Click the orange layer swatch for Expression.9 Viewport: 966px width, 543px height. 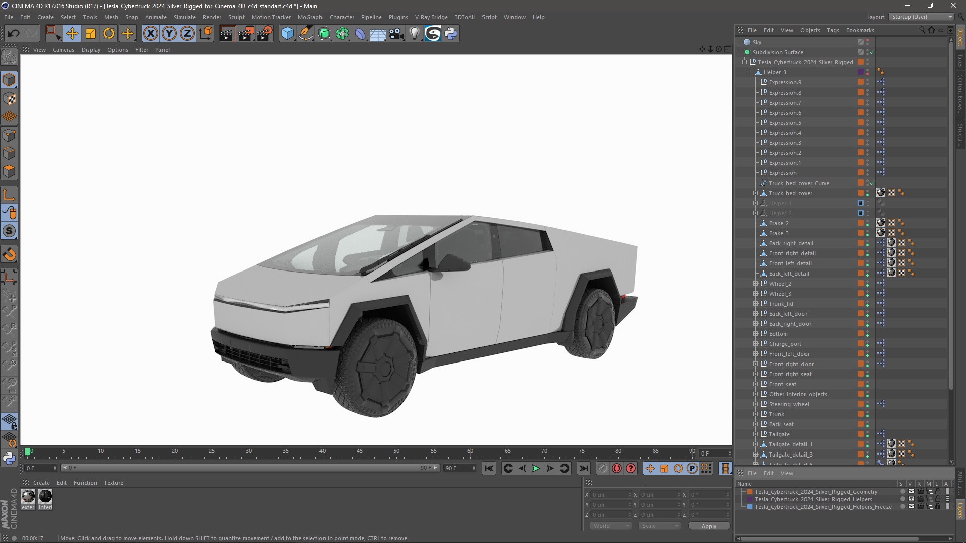[861, 82]
